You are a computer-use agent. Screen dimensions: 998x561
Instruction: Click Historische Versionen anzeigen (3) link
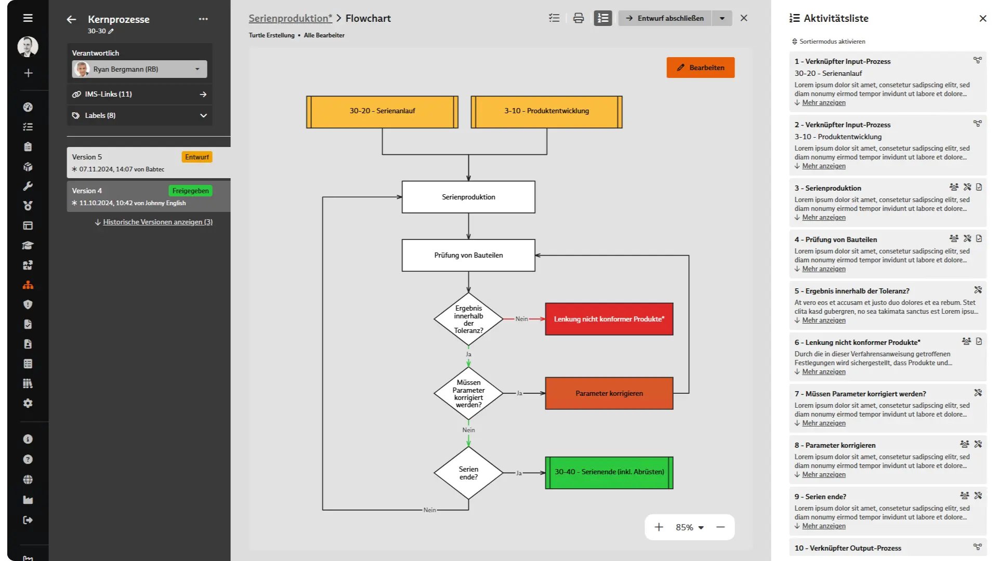pos(157,222)
